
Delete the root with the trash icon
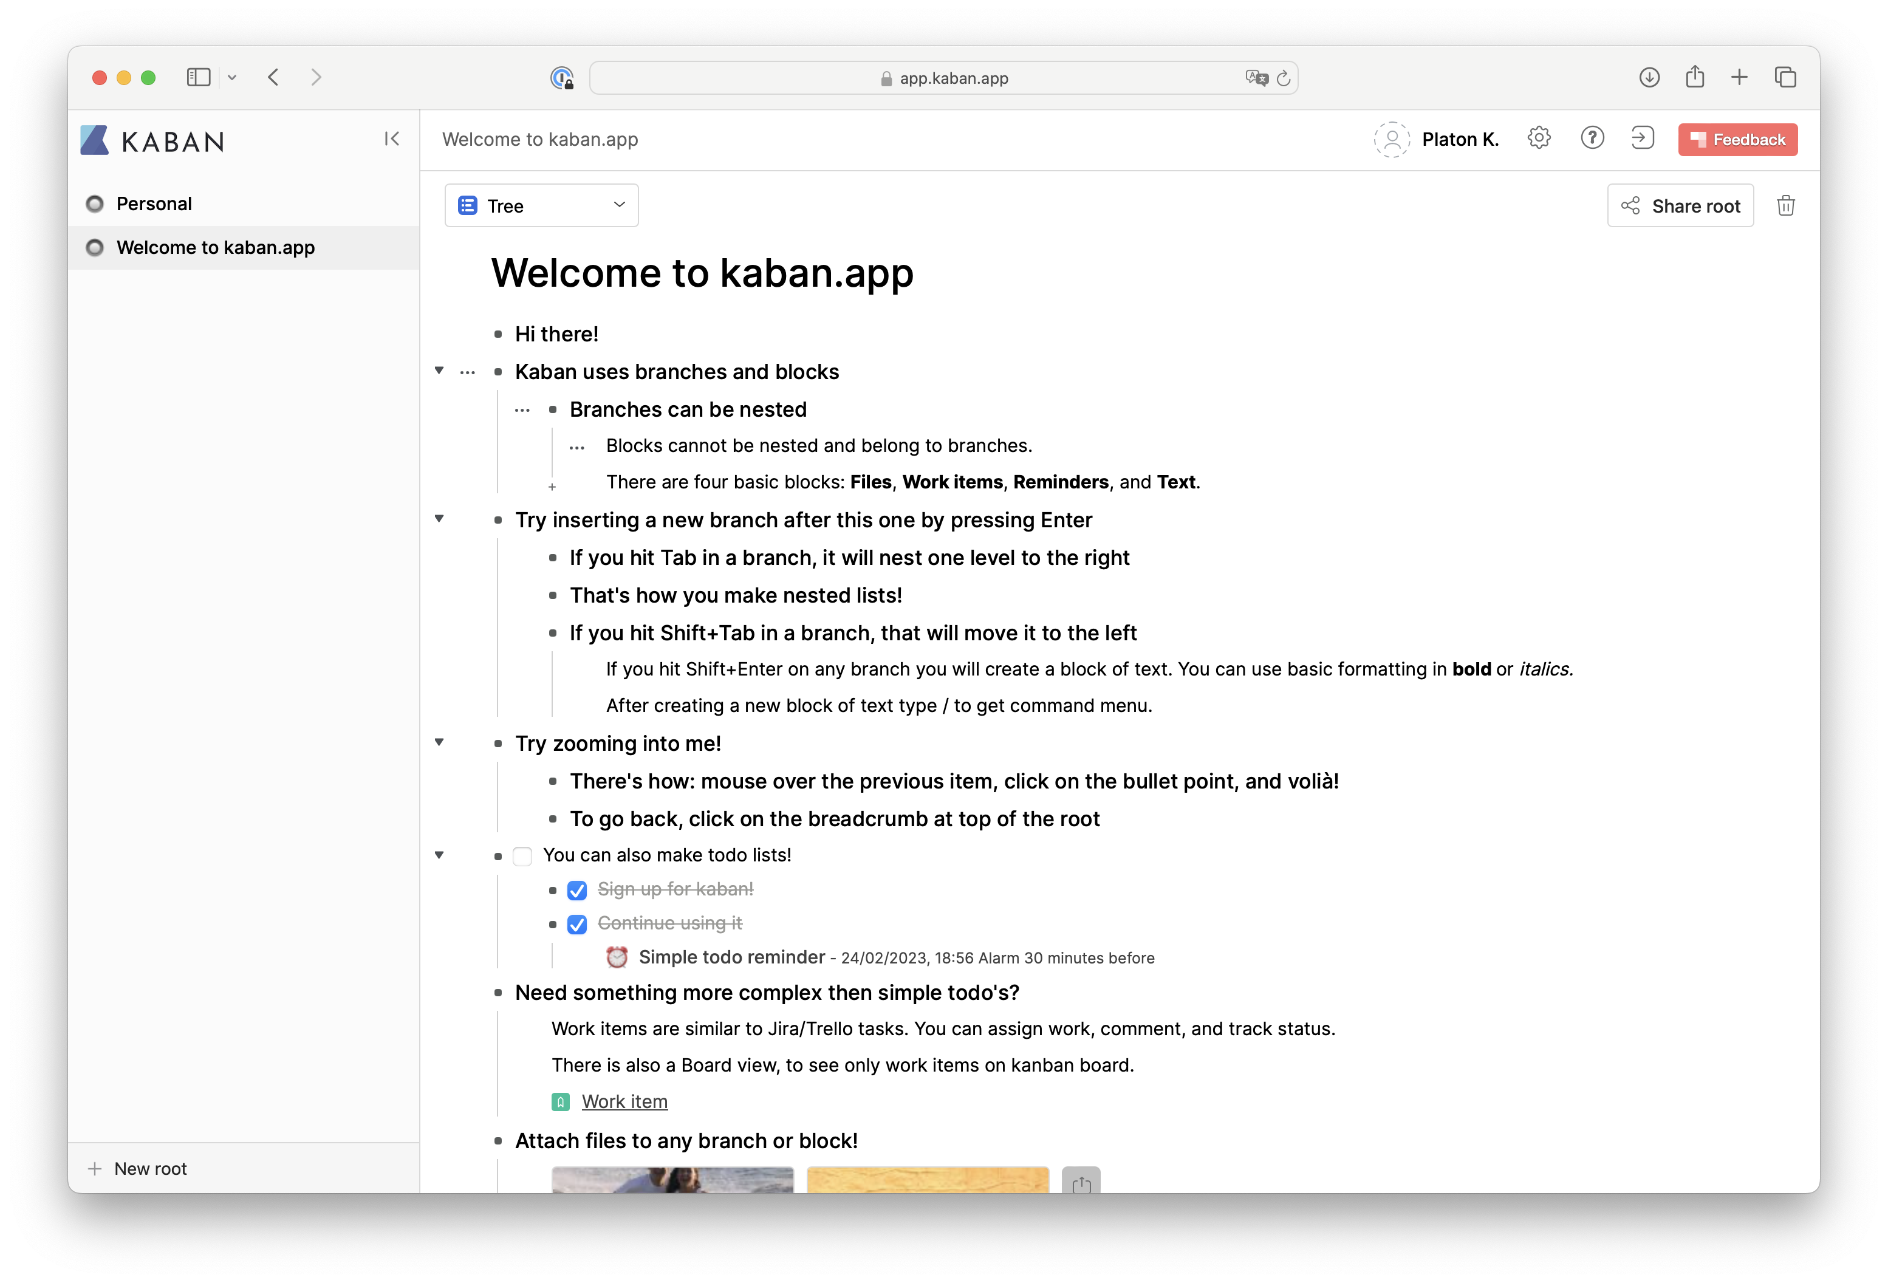(x=1785, y=205)
